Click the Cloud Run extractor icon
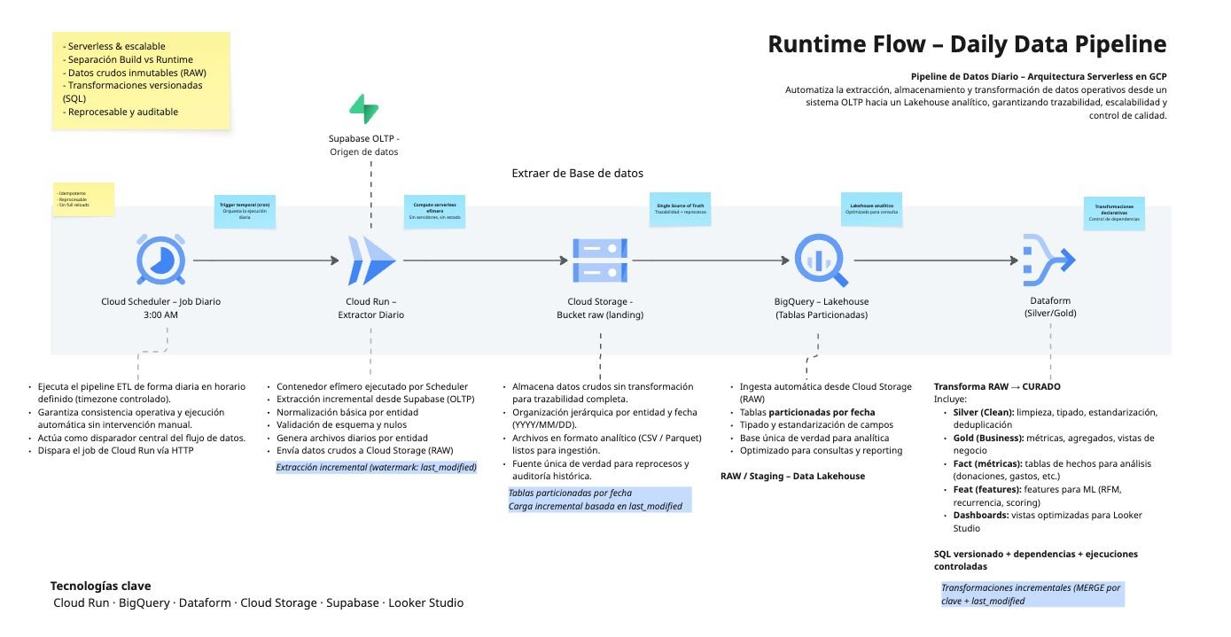Viewport: 1231px width, 637px height. 371,260
